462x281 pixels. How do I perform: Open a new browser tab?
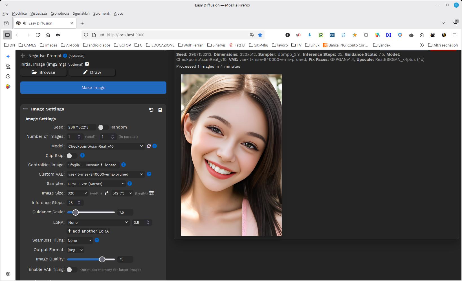82,23
